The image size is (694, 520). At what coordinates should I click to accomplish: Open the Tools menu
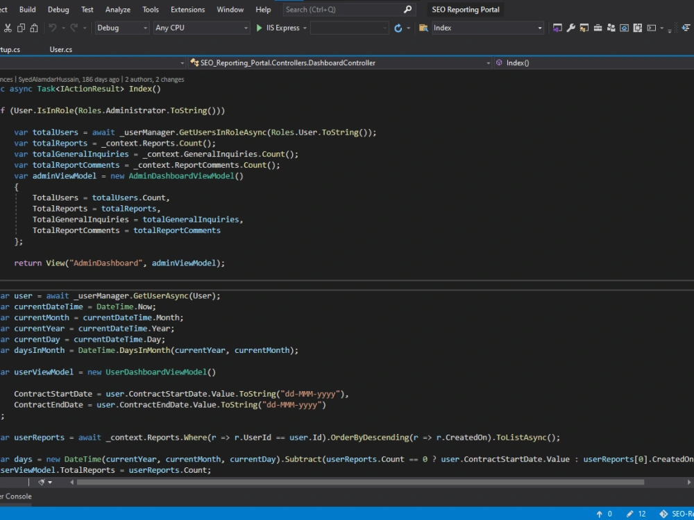point(151,9)
